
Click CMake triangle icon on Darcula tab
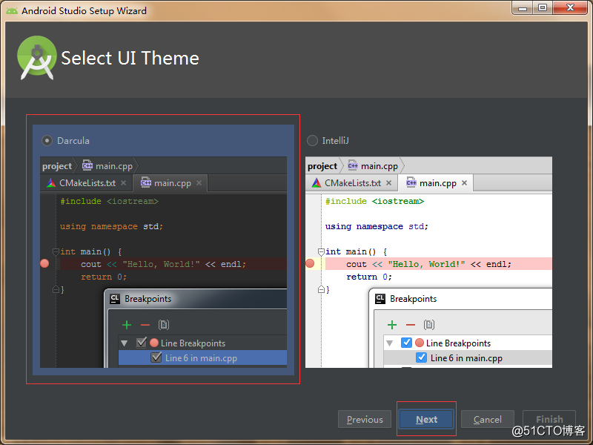(x=50, y=183)
